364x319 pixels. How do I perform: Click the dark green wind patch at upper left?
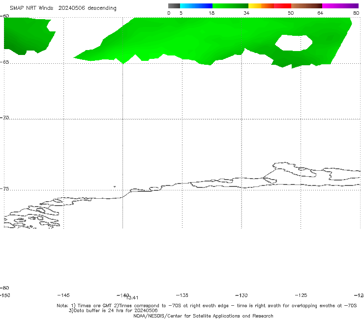pos(28,36)
